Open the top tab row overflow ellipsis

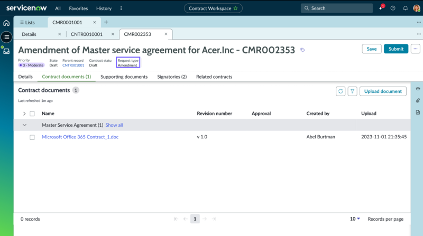tap(419, 22)
